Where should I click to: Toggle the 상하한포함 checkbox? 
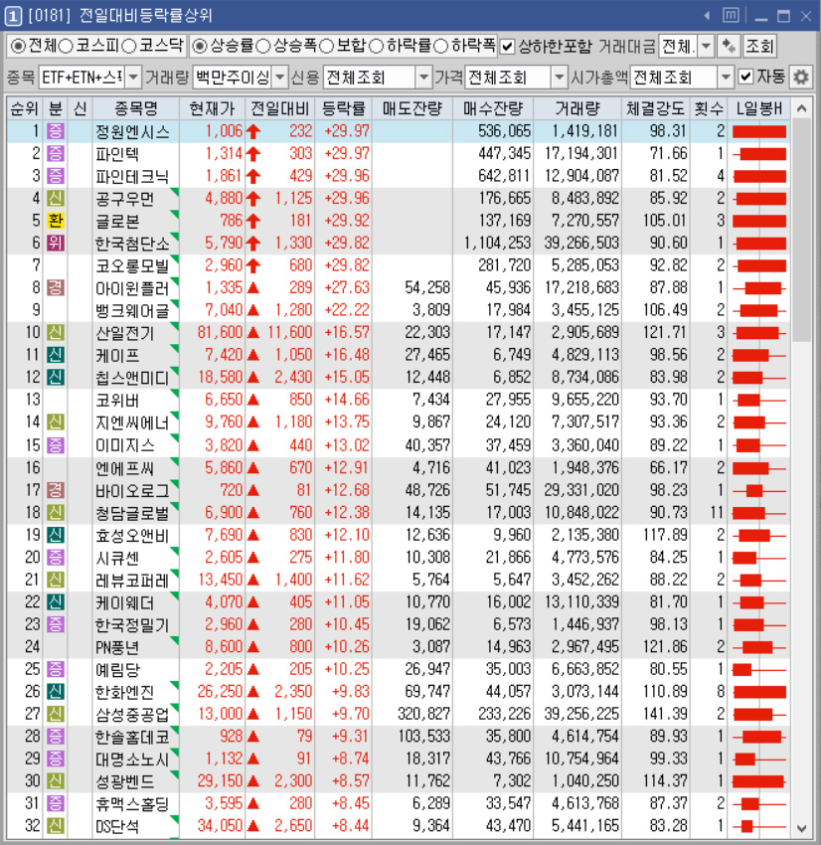tap(507, 47)
